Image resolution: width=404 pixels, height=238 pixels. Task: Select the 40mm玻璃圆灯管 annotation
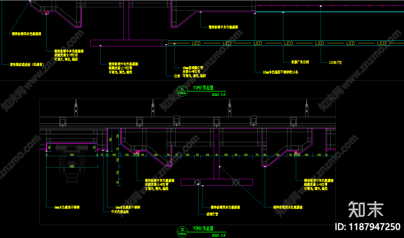pyautogui.click(x=193, y=68)
